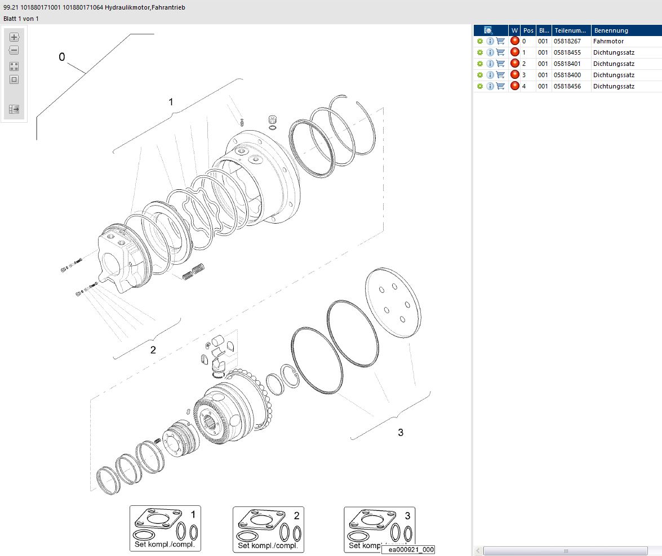Select the Fahrmotor name cell

click(x=627, y=41)
